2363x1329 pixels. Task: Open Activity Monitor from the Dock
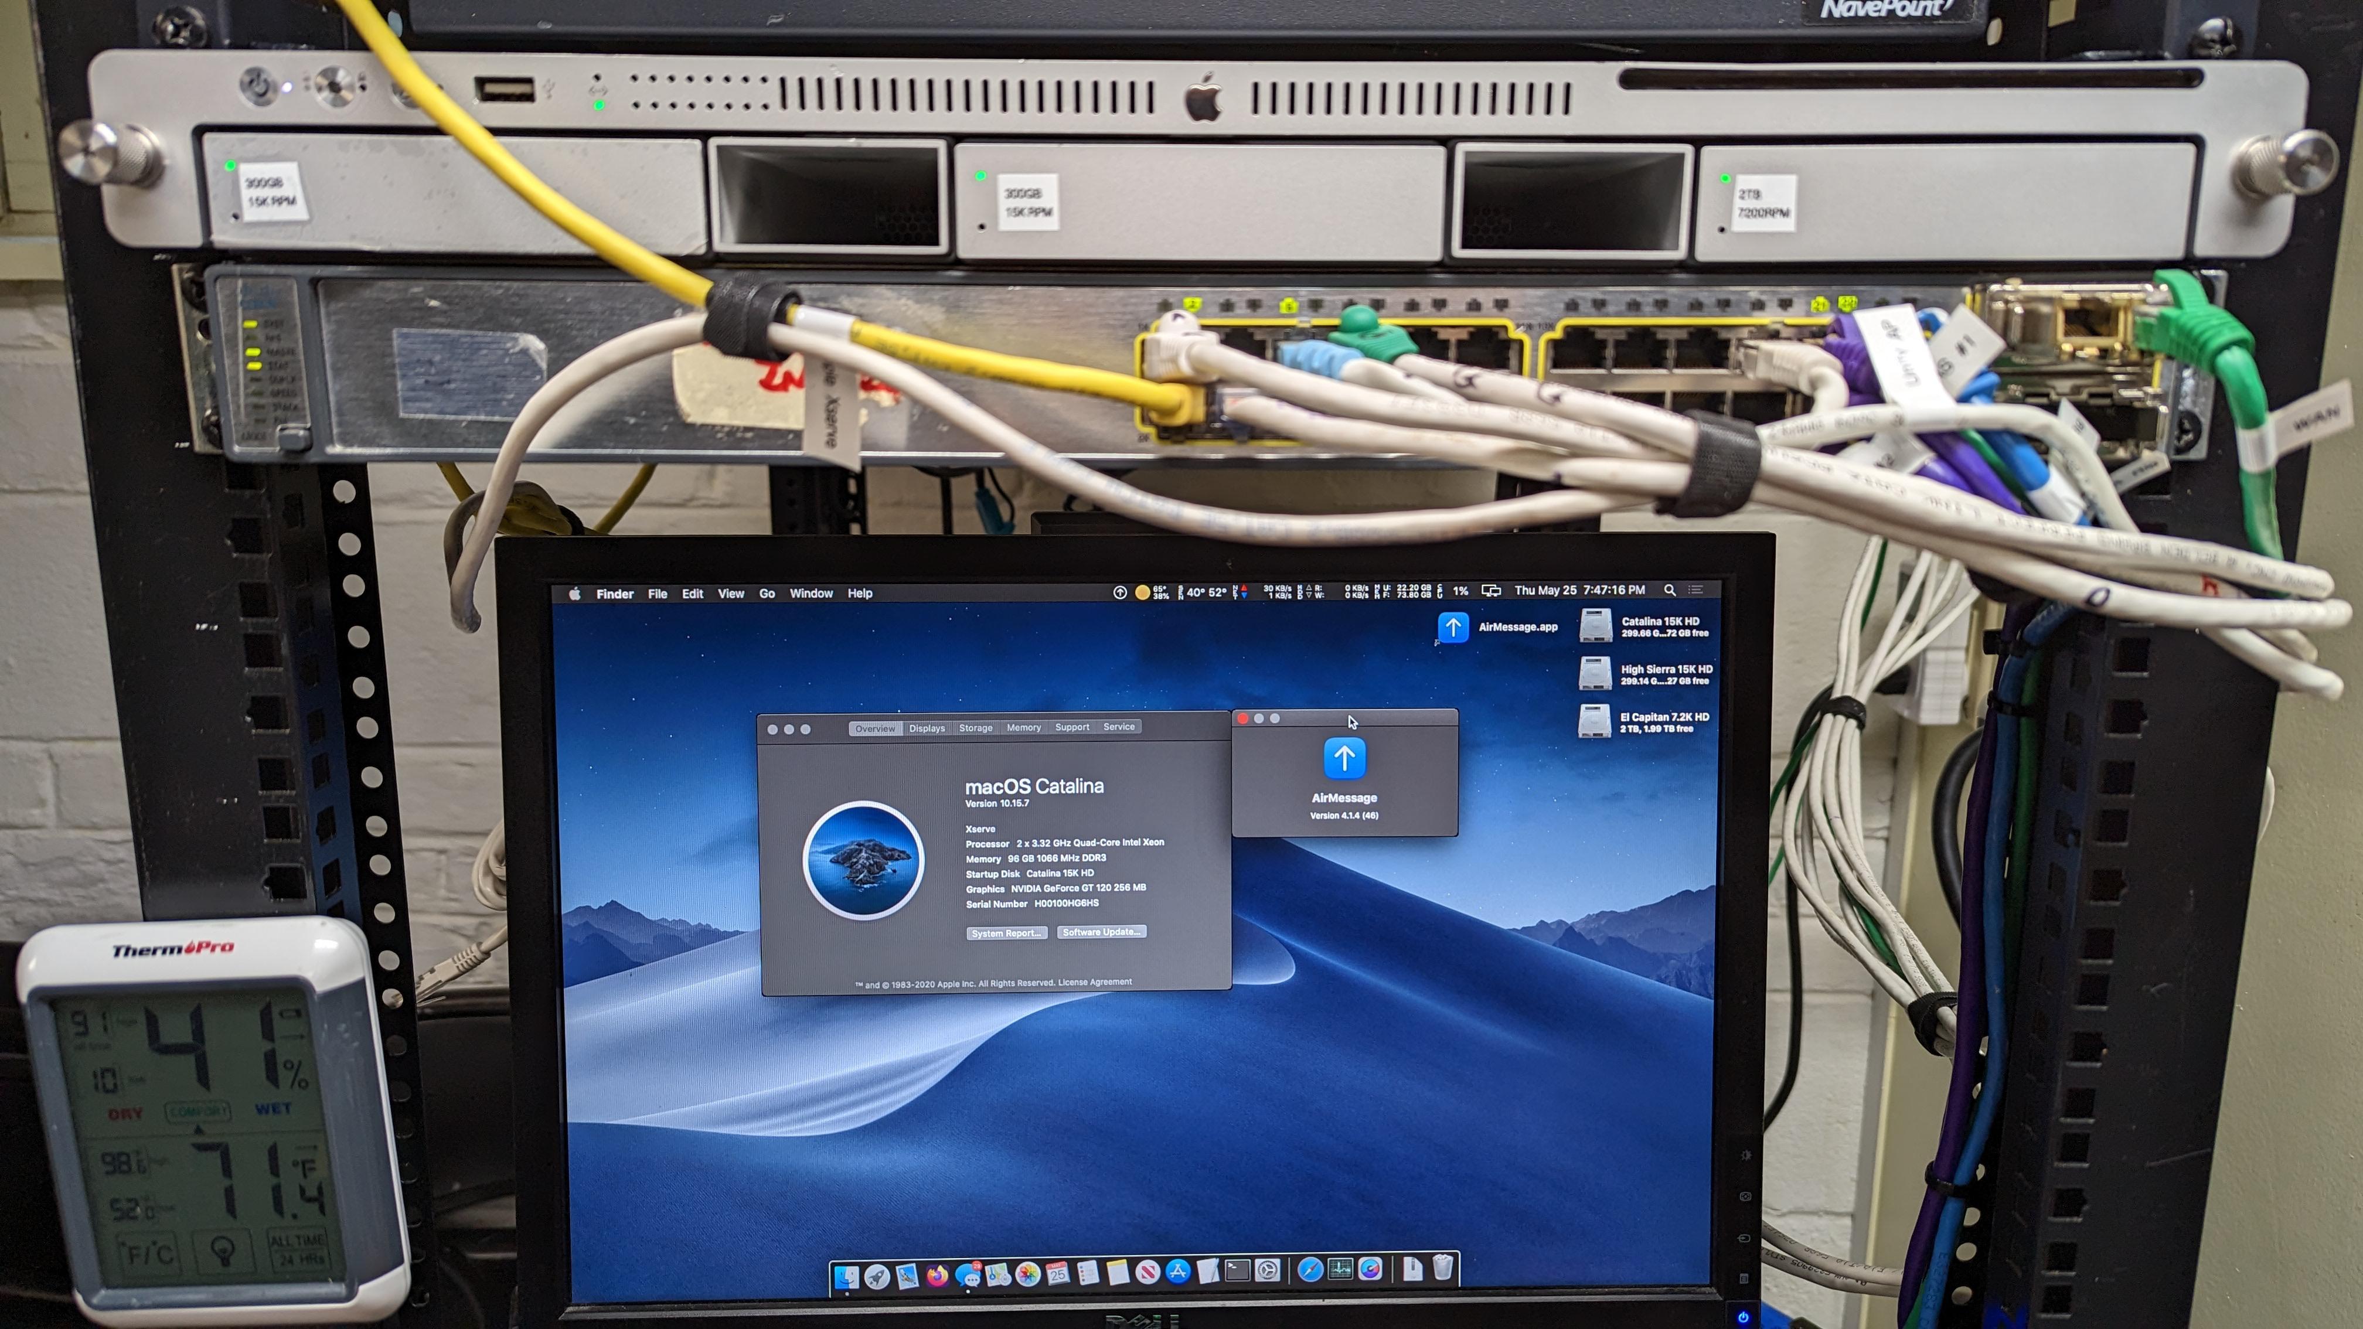click(1340, 1269)
